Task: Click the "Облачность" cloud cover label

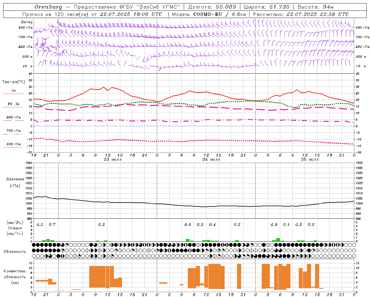Action: (x=15, y=251)
